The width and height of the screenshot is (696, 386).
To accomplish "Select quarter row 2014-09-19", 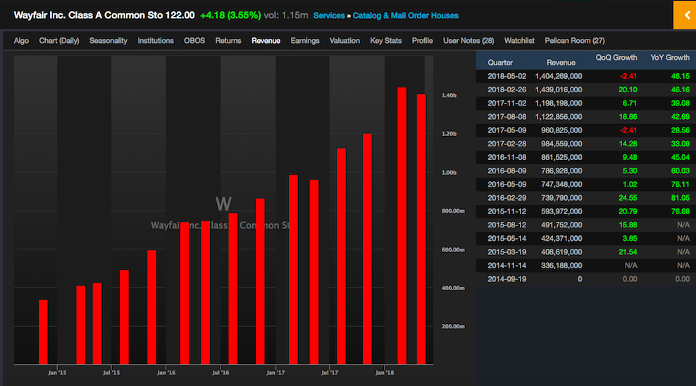I will (x=586, y=279).
